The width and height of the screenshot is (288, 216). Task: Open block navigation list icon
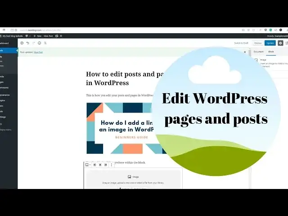point(45,43)
